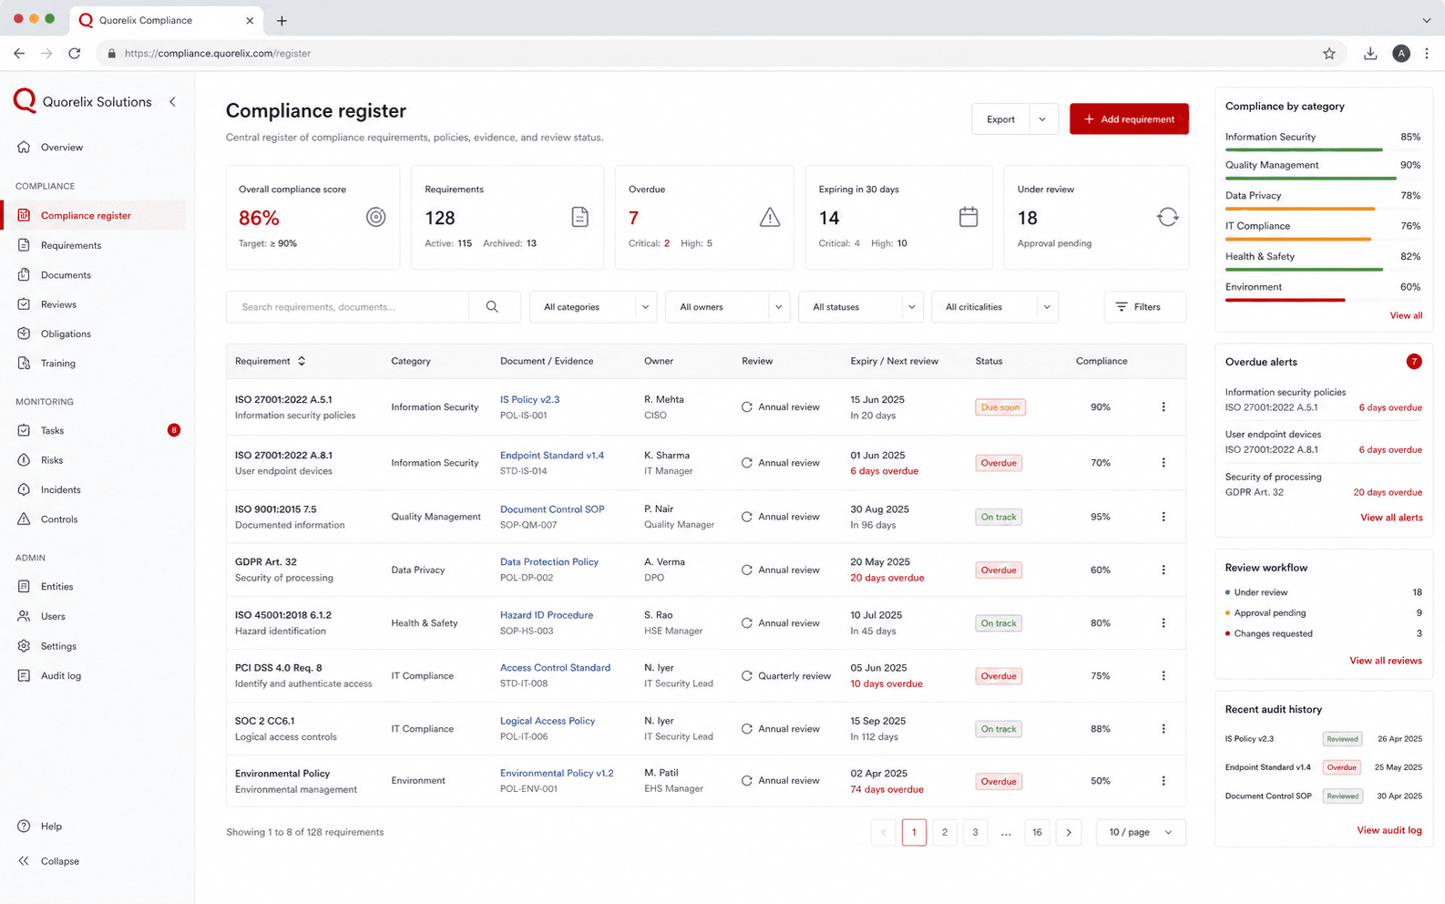Click the Requirements card document icon

(x=579, y=217)
